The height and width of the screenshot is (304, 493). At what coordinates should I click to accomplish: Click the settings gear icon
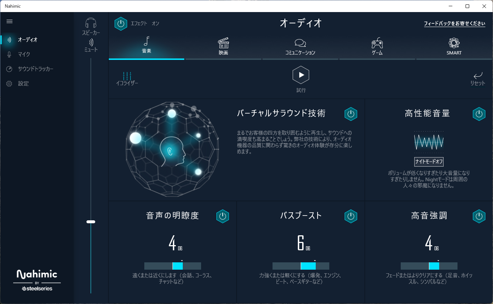(10, 84)
